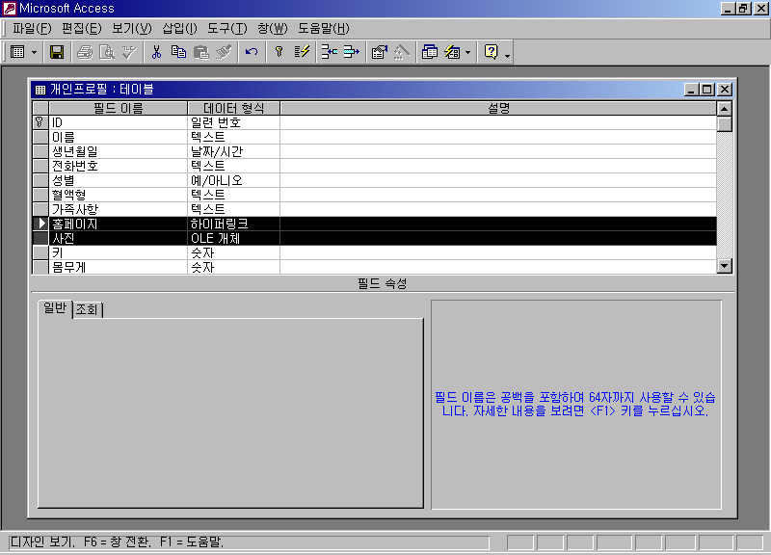Screen dimensions: 771x555
Task: Click the 혈액형 field name cell
Action: pos(118,195)
